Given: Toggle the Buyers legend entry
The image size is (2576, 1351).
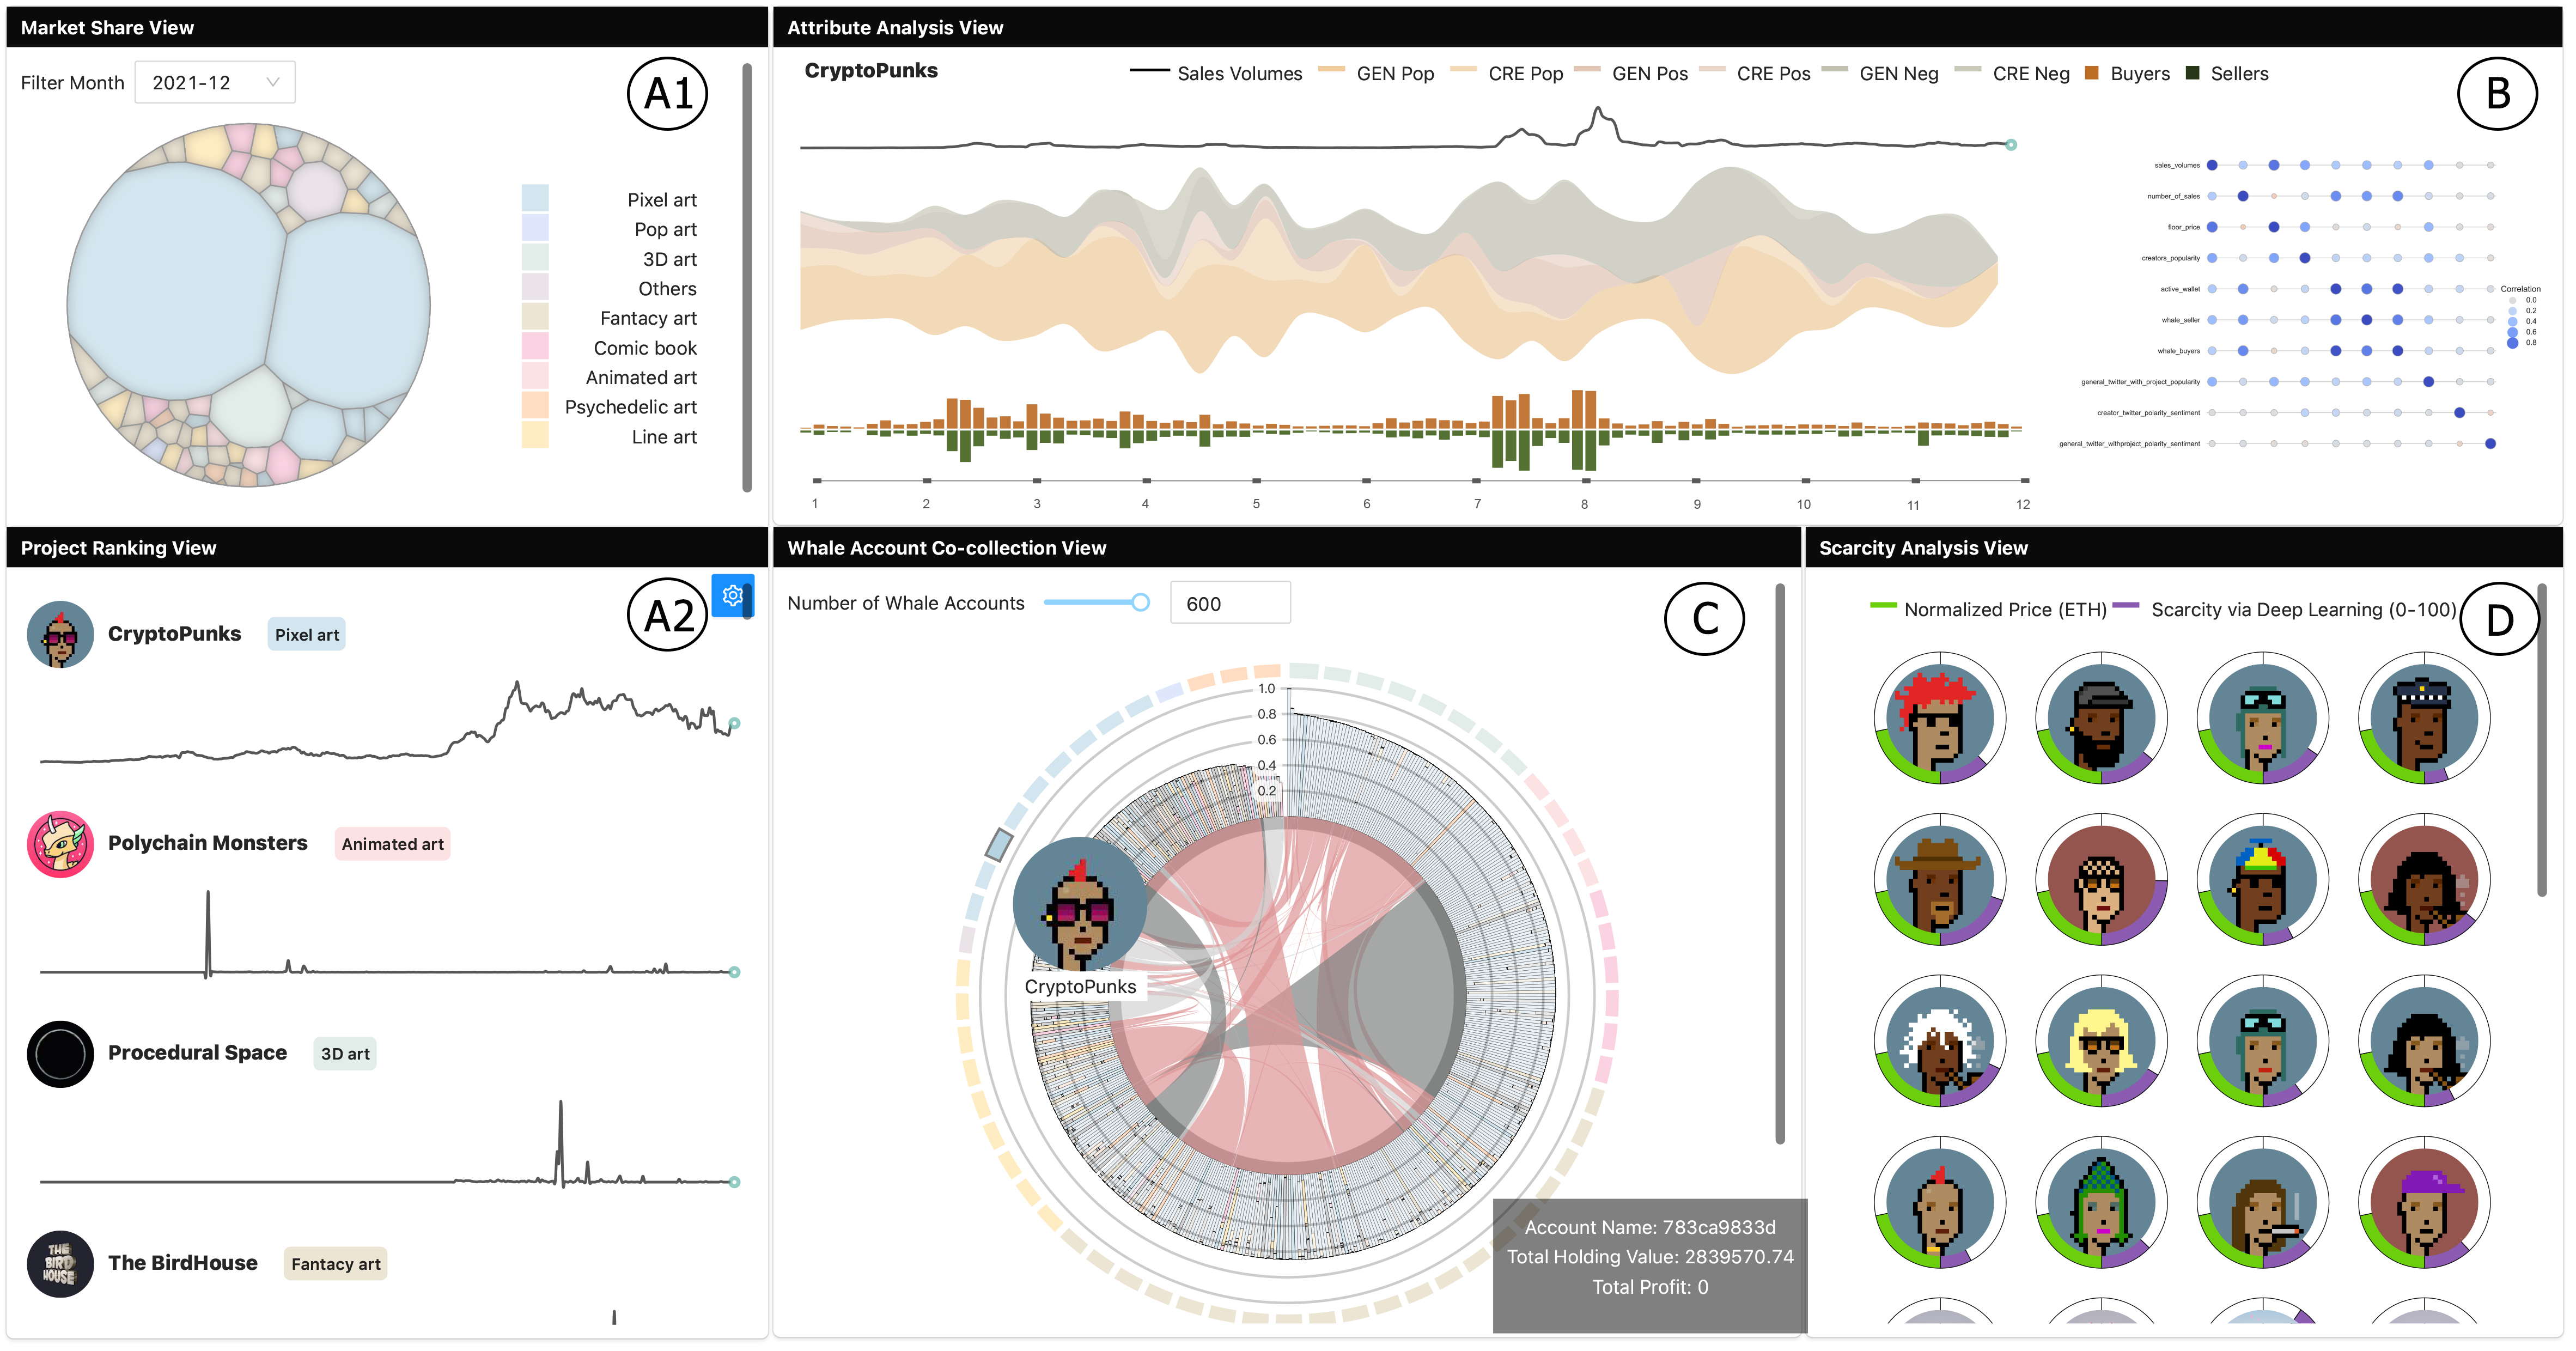Looking at the screenshot, I should point(2127,73).
